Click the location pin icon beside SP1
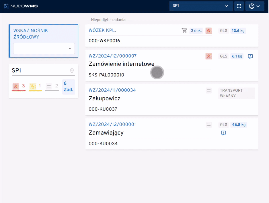This screenshot has width=269, height=203. (x=72, y=71)
